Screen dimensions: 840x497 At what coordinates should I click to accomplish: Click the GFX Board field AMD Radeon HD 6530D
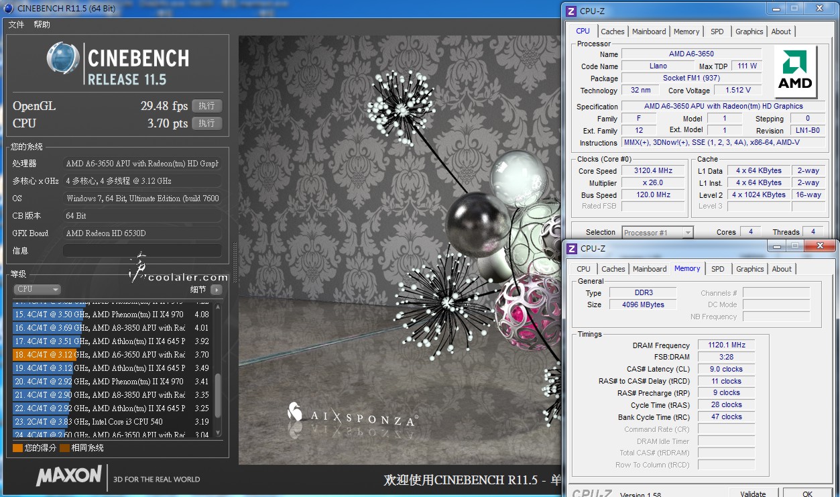[142, 233]
